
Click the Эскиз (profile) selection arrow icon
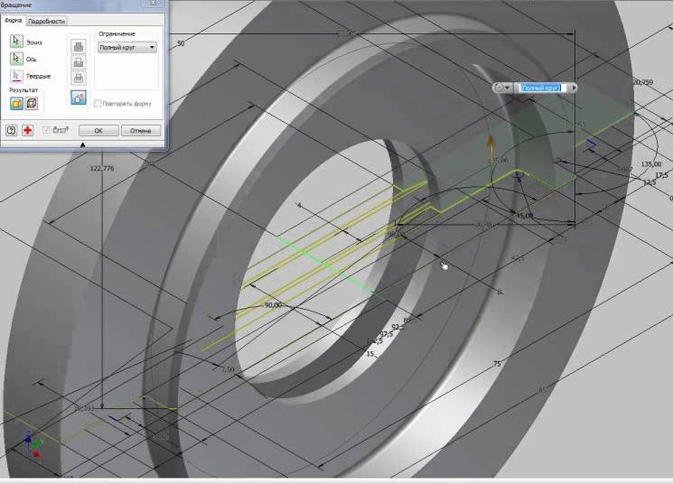click(15, 42)
